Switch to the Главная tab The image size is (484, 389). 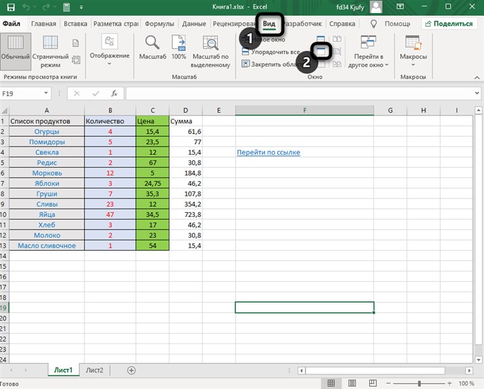(44, 23)
